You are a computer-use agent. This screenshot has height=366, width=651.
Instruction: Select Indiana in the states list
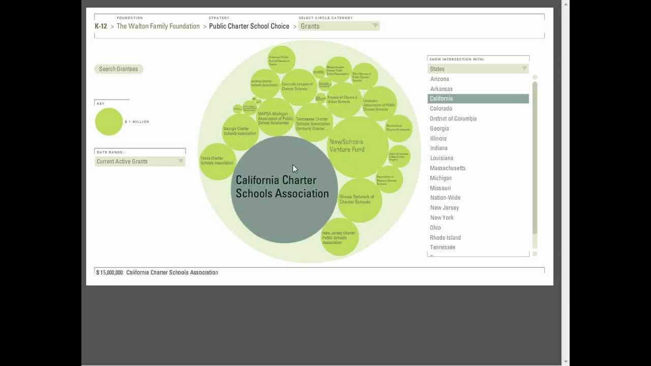point(439,148)
